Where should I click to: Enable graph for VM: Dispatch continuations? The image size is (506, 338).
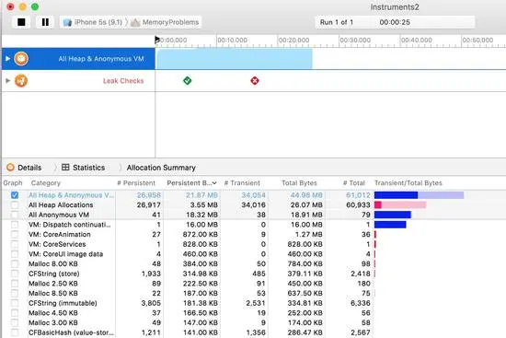(x=15, y=225)
